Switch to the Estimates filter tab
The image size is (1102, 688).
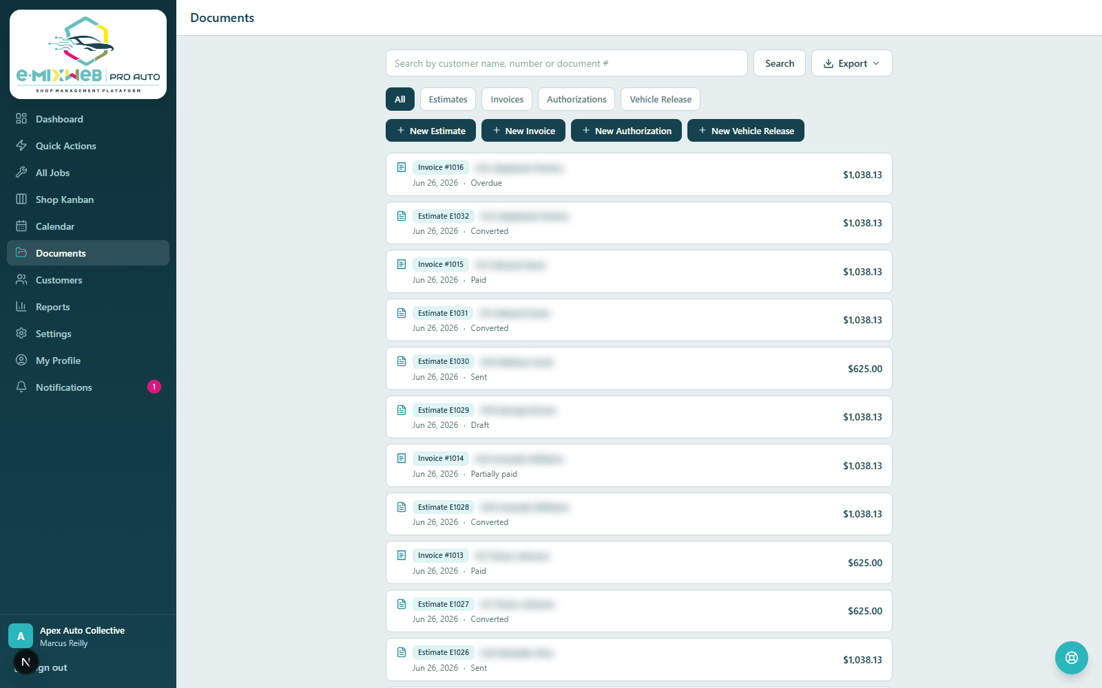[448, 99]
